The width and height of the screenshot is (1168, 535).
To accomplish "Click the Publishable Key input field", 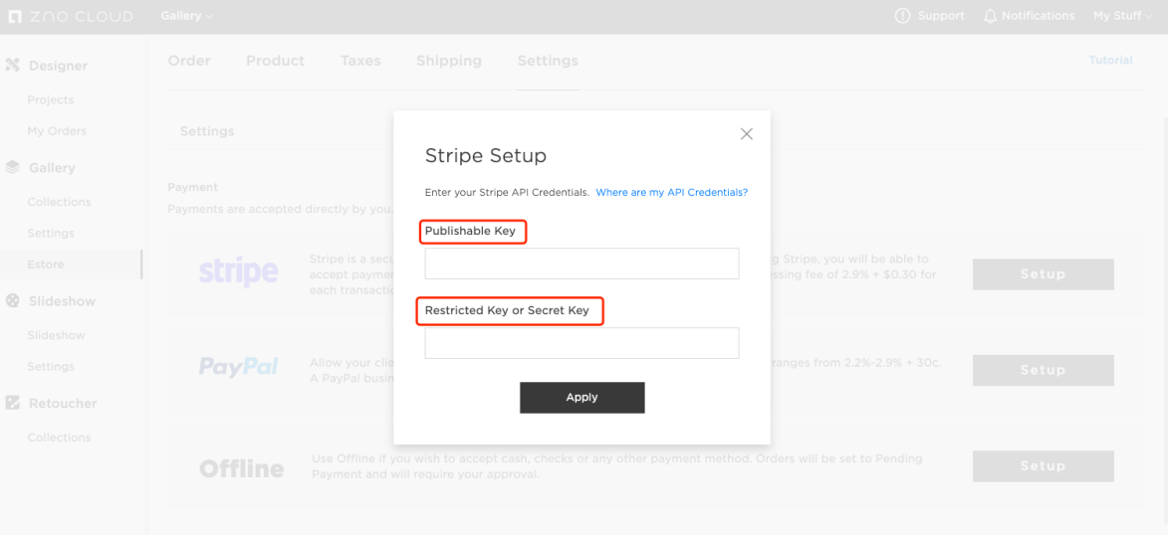I will pyautogui.click(x=582, y=264).
